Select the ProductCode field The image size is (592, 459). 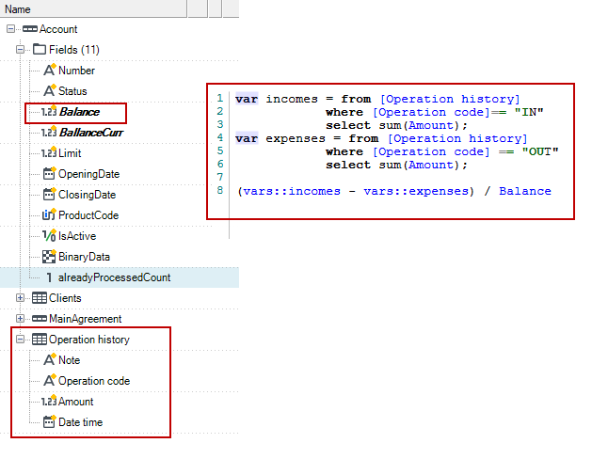tap(88, 215)
